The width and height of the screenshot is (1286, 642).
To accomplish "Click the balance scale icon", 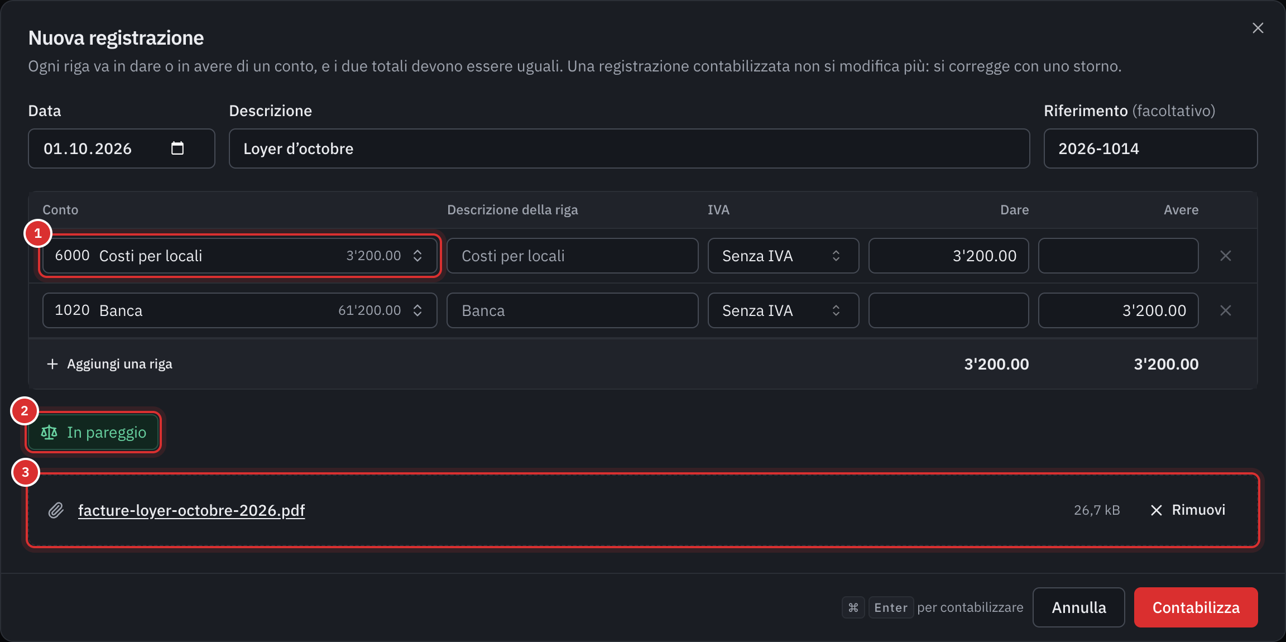I will tap(49, 432).
